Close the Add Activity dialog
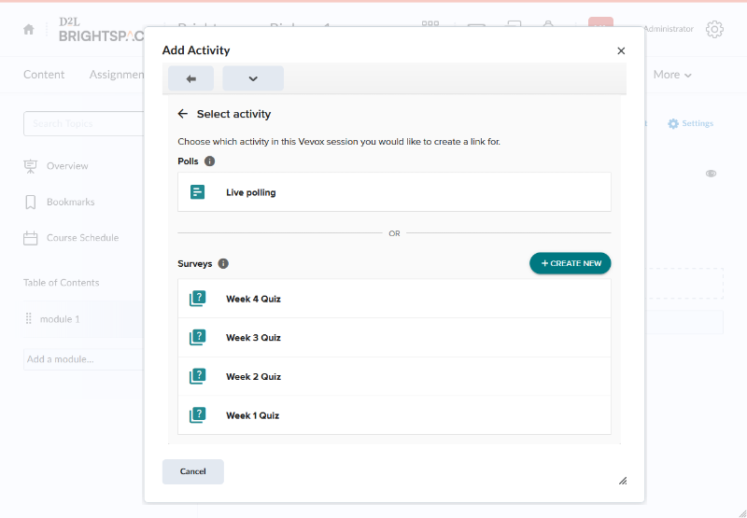 tap(621, 51)
